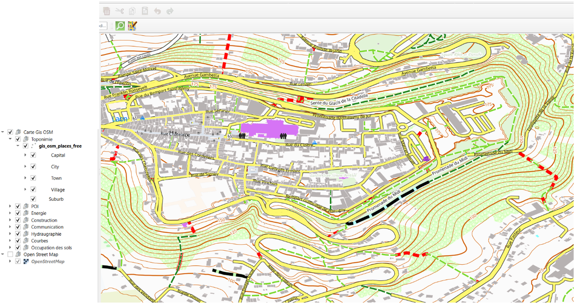This screenshot has width=581, height=306.
Task: Click the Rue Lenain street label
Action: (300, 84)
